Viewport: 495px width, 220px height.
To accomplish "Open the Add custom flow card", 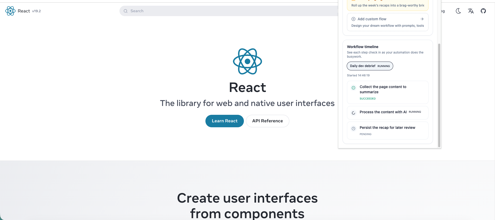I will (388, 22).
